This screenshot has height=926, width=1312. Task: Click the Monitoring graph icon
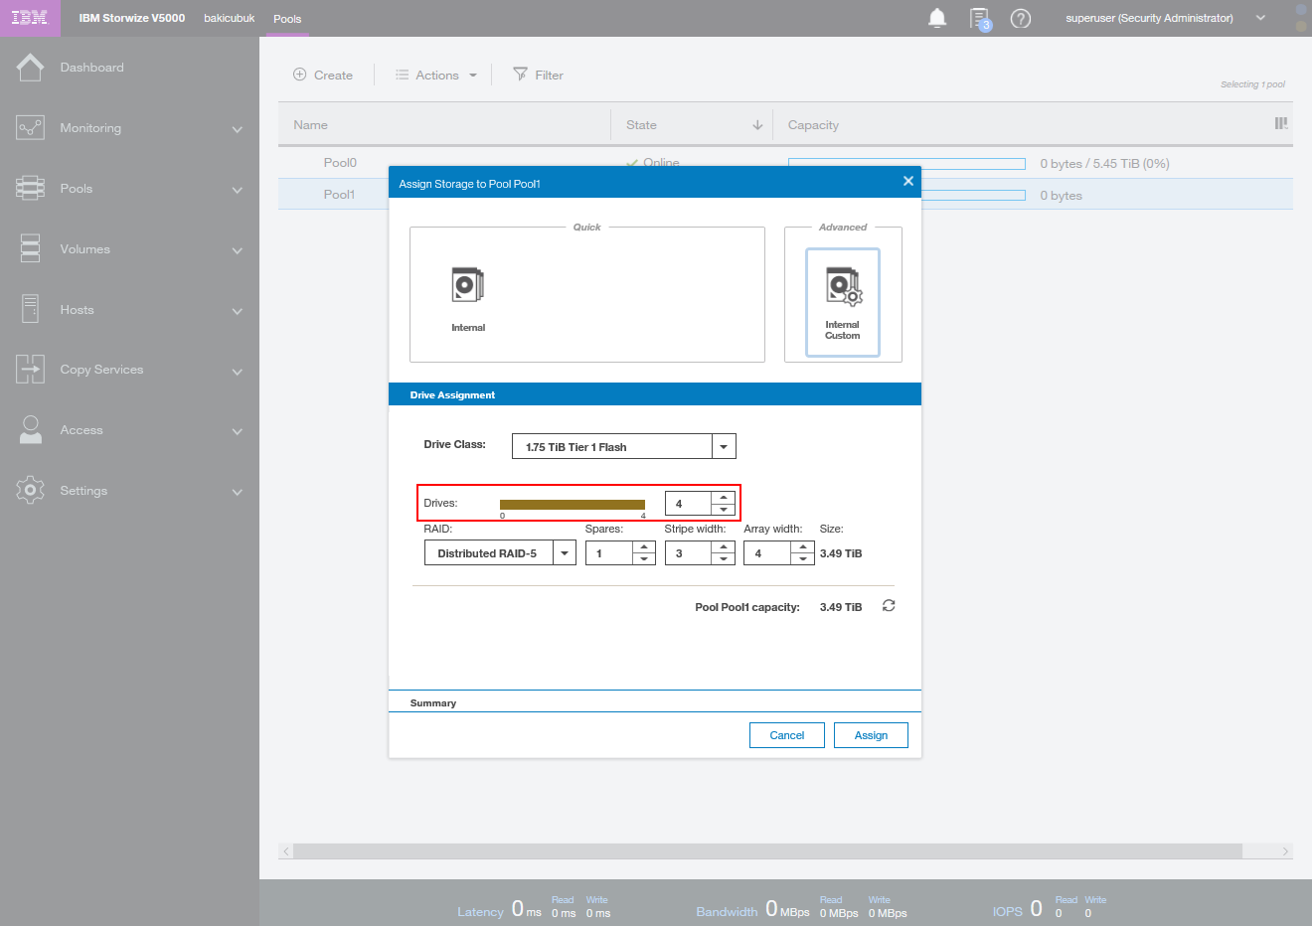[30, 128]
